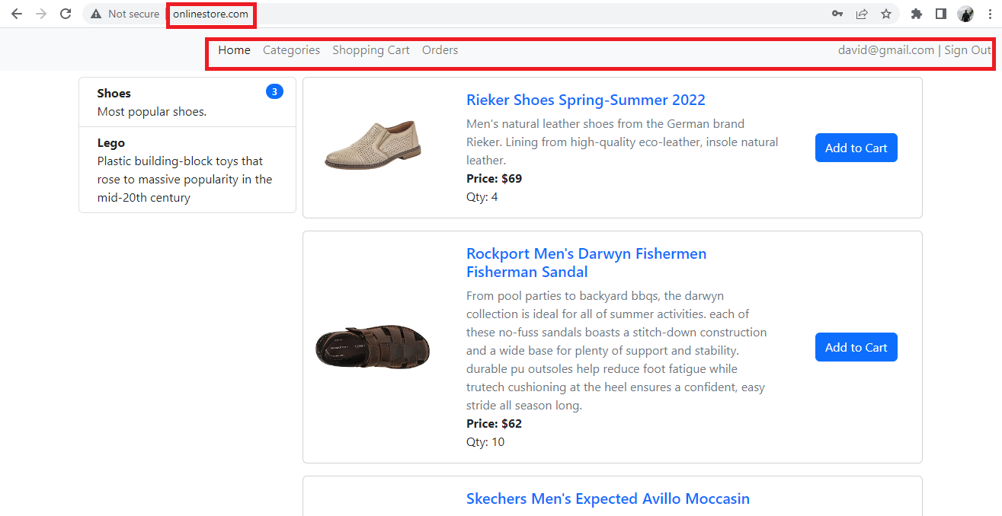This screenshot has width=1002, height=516.
Task: Click the share page icon
Action: tap(862, 14)
